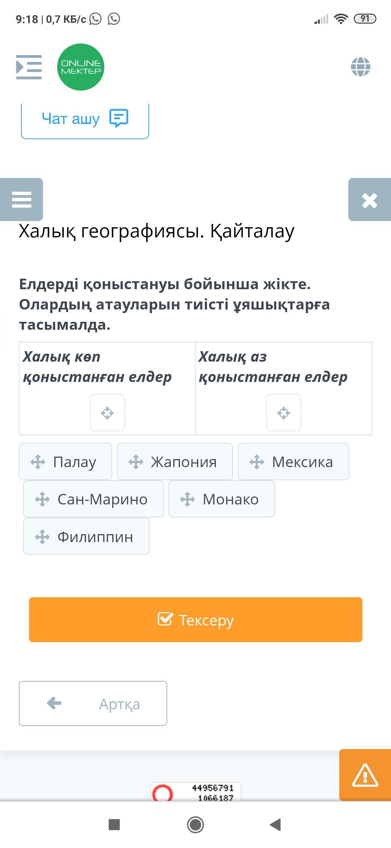Select the Филиппин country chip
This screenshot has width=391, height=848.
(86, 536)
